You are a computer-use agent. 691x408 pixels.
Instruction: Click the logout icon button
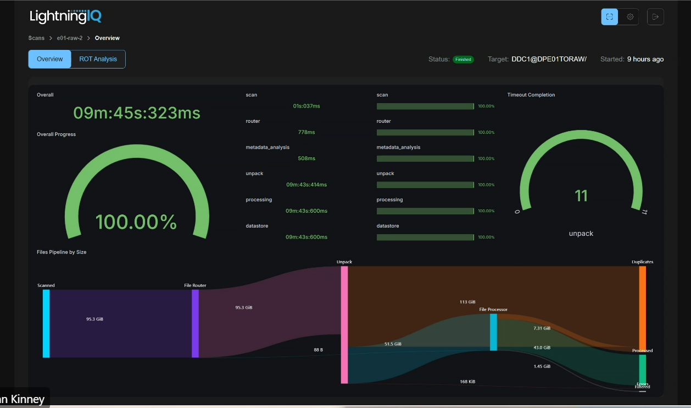(655, 17)
